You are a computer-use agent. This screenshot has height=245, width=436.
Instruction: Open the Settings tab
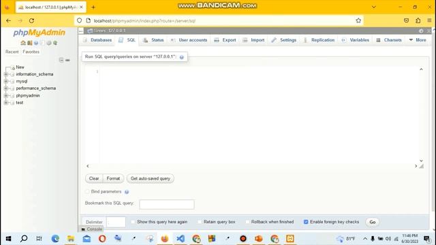[284, 40]
